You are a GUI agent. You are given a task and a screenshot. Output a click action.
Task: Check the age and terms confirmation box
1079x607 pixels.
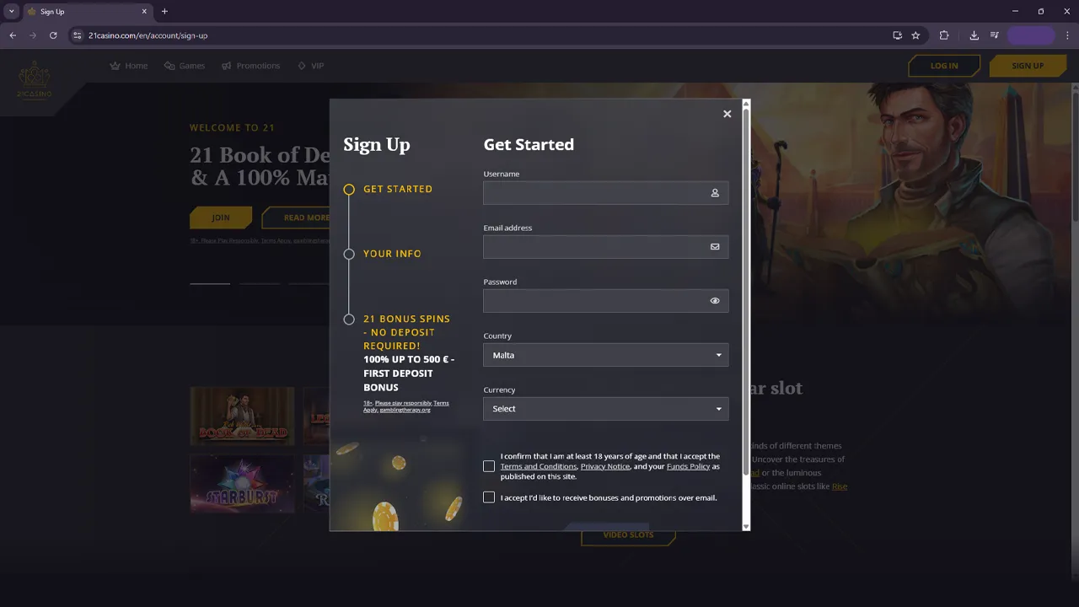pos(489,466)
